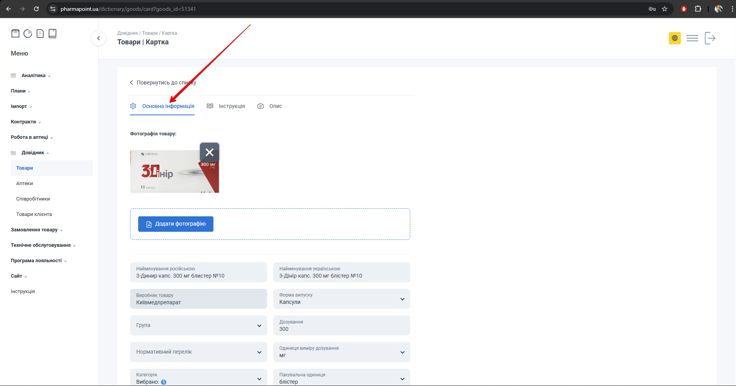This screenshot has width=736, height=386.
Task: Click the book icon in sidebar header
Action: (x=52, y=34)
